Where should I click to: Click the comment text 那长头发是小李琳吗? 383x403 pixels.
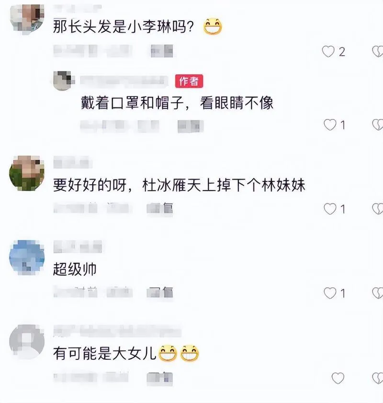123,26
